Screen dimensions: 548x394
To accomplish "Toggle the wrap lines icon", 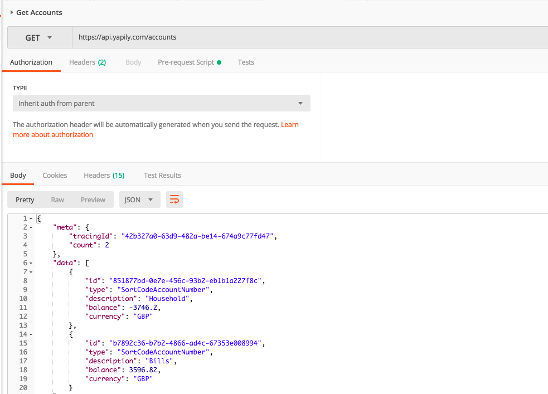I will (174, 200).
